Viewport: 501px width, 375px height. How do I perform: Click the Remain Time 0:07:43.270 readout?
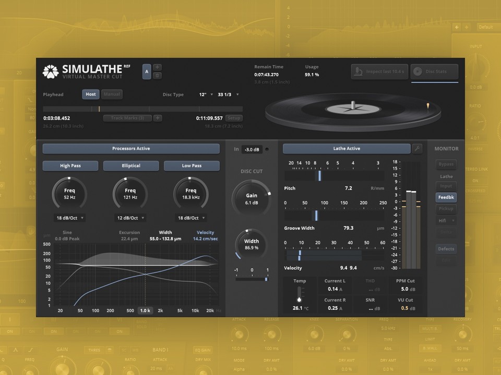pos(267,74)
